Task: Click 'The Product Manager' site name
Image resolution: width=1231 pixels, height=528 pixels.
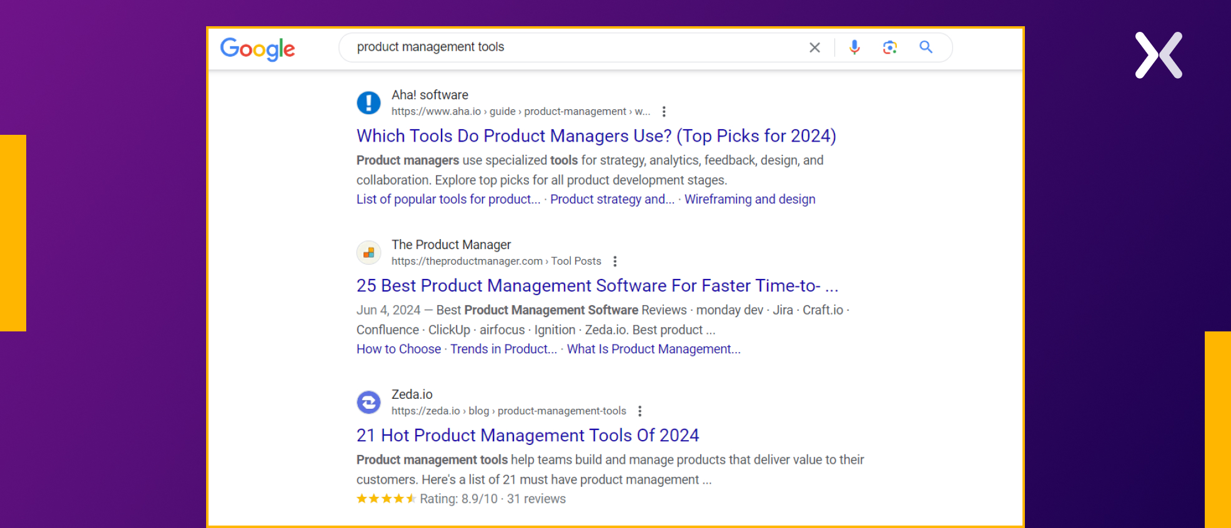Action: pyautogui.click(x=451, y=245)
